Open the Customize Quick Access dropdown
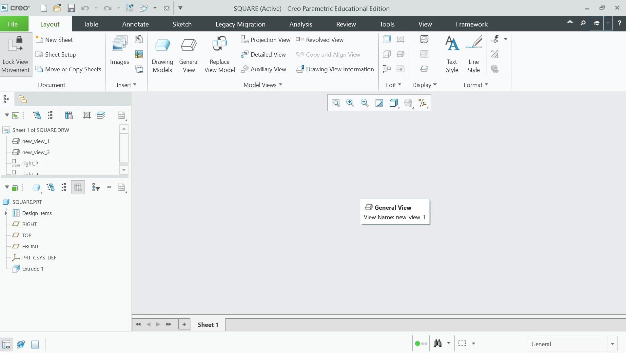Screen dimensions: 626x353 (180, 8)
